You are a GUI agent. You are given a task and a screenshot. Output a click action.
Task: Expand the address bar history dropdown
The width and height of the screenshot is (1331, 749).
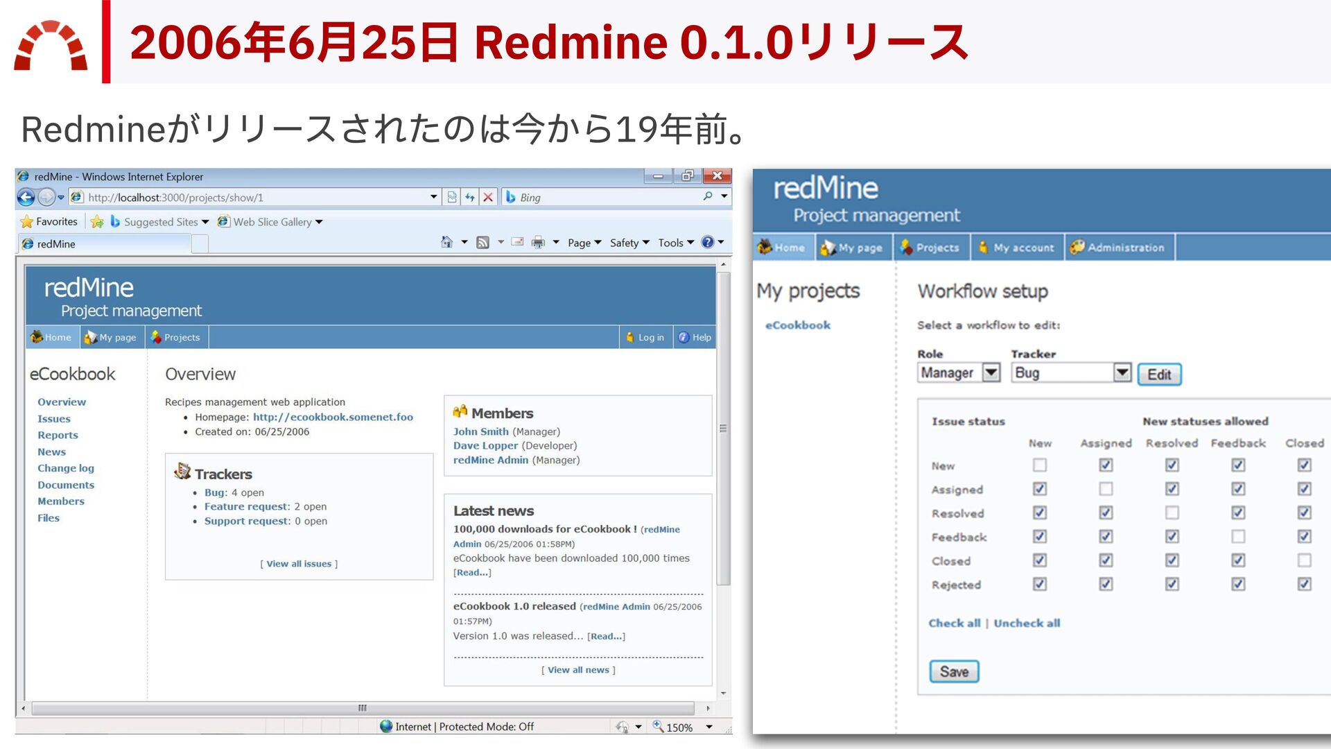[x=434, y=197]
